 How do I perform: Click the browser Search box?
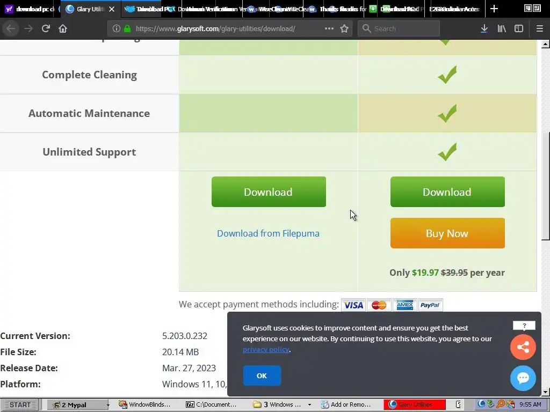click(x=399, y=28)
